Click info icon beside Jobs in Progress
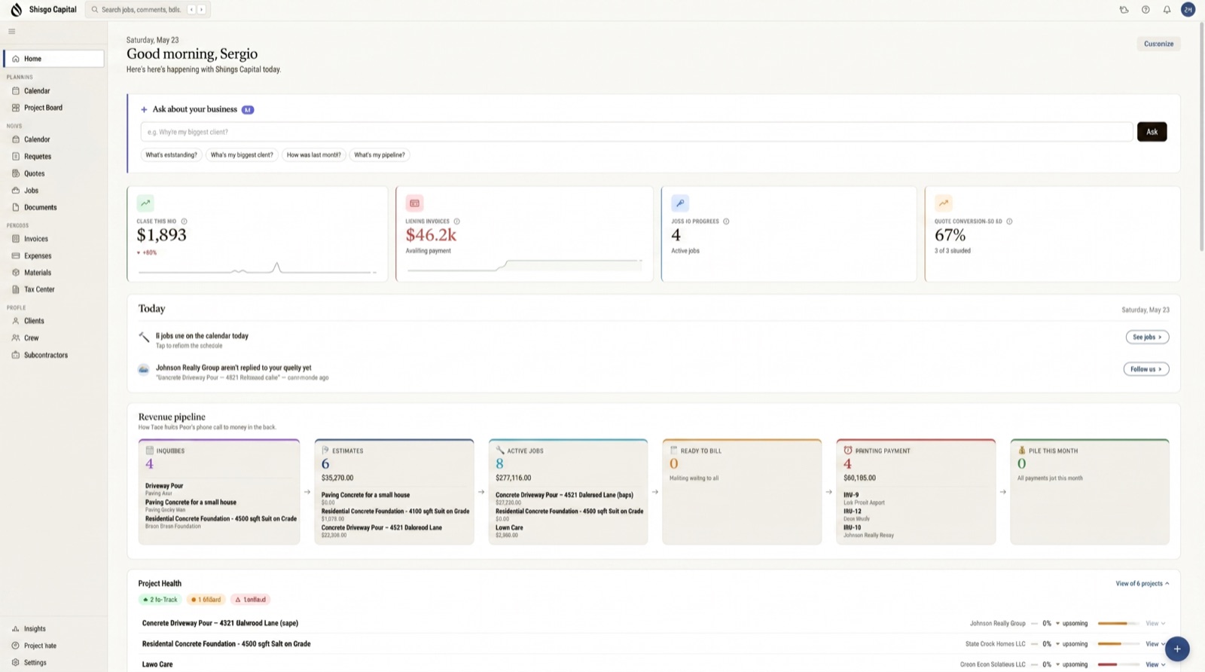This screenshot has width=1205, height=672. pyautogui.click(x=726, y=221)
